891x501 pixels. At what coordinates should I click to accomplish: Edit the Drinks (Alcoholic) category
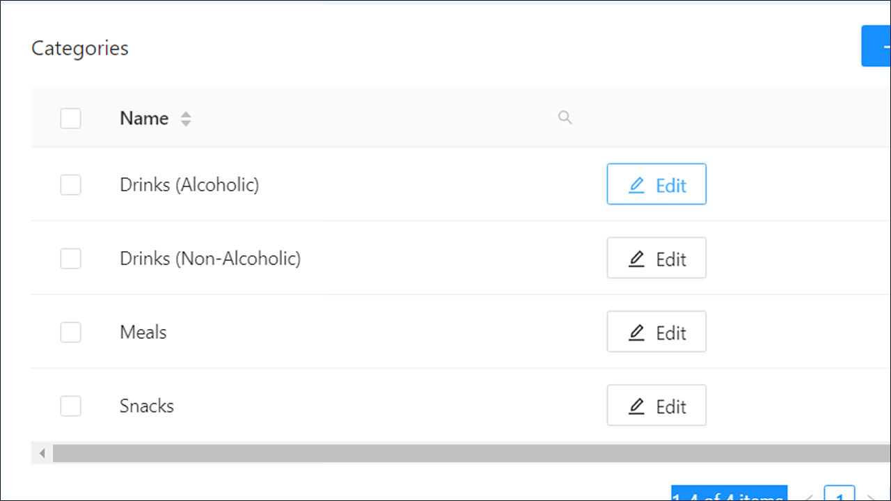(656, 184)
